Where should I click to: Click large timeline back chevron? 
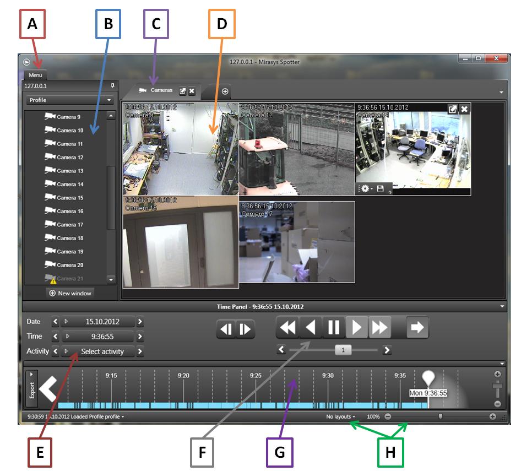tap(48, 389)
